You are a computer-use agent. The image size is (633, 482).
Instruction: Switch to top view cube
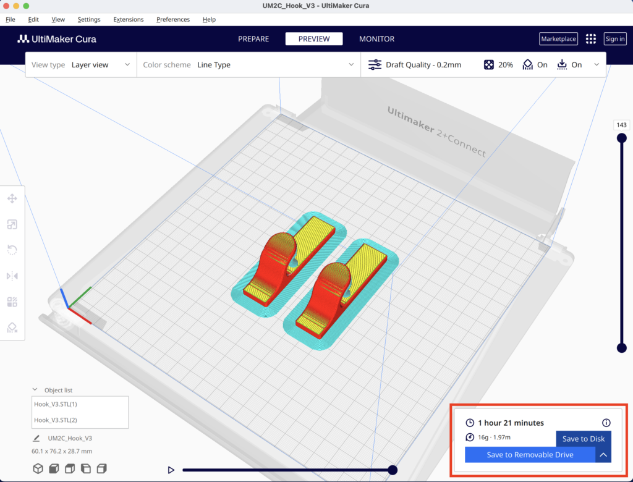tap(70, 468)
